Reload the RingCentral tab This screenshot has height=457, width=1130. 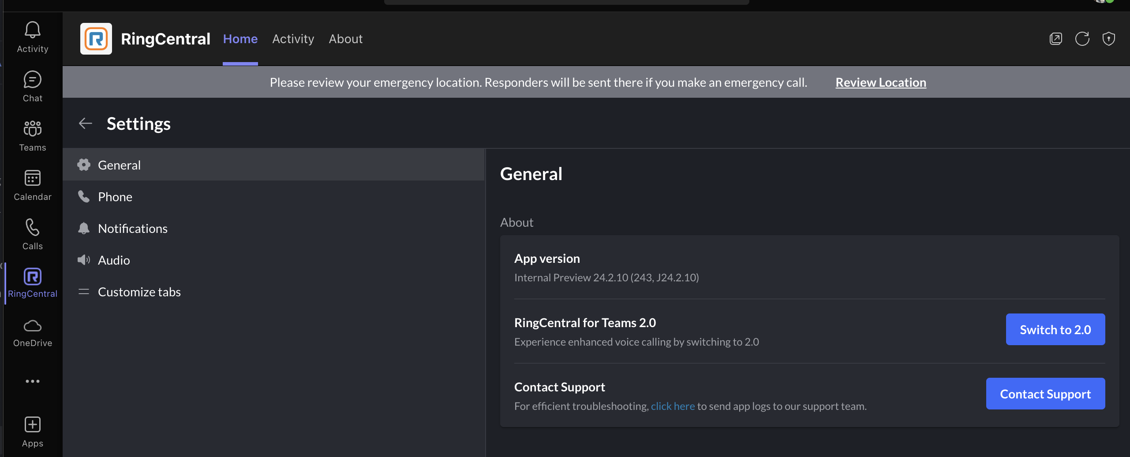click(1082, 39)
